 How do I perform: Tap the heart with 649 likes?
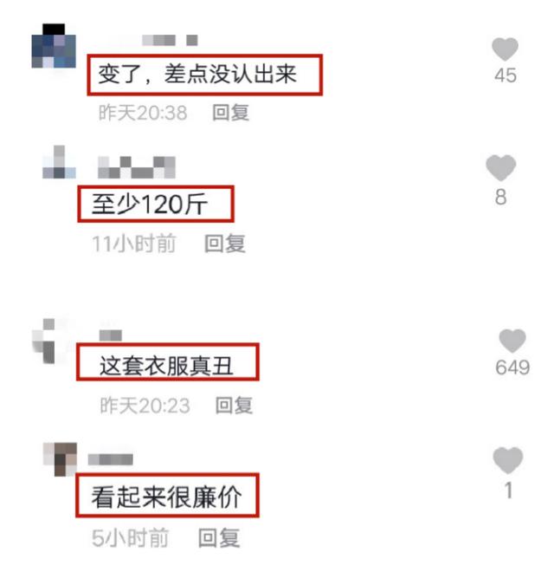pos(512,341)
